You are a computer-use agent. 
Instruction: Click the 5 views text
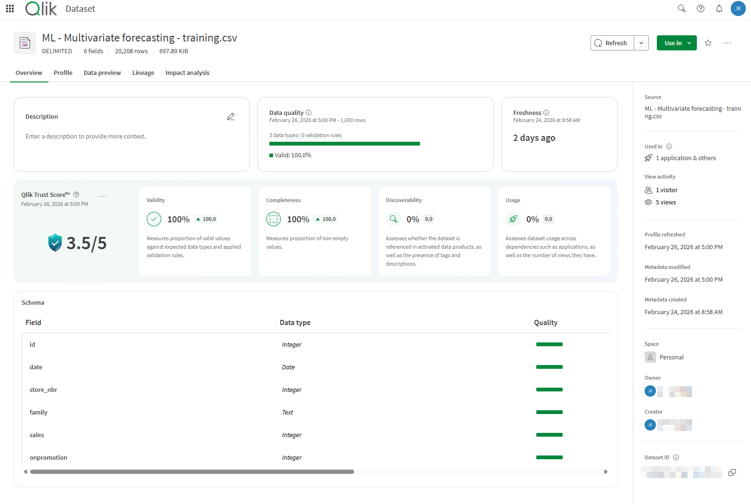(666, 203)
